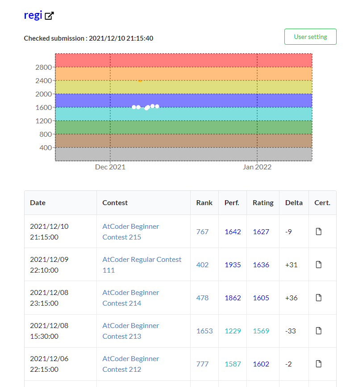This screenshot has height=387, width=350.
Task: Click delta value -2
Action: click(x=289, y=364)
